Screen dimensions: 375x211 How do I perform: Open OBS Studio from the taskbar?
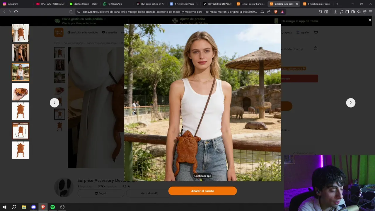pyautogui.click(x=62, y=207)
